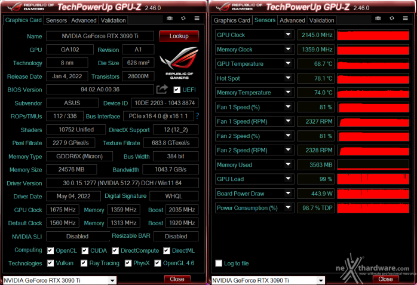This screenshot has width=417, height=285.
Task: Select Graphics Card tab in left window
Action: (23, 20)
